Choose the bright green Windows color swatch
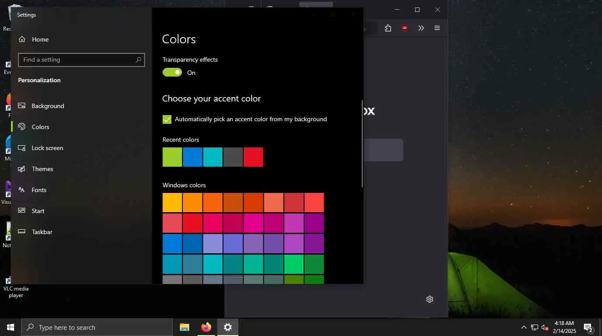Viewport: 602px width, 336px height. (294, 264)
